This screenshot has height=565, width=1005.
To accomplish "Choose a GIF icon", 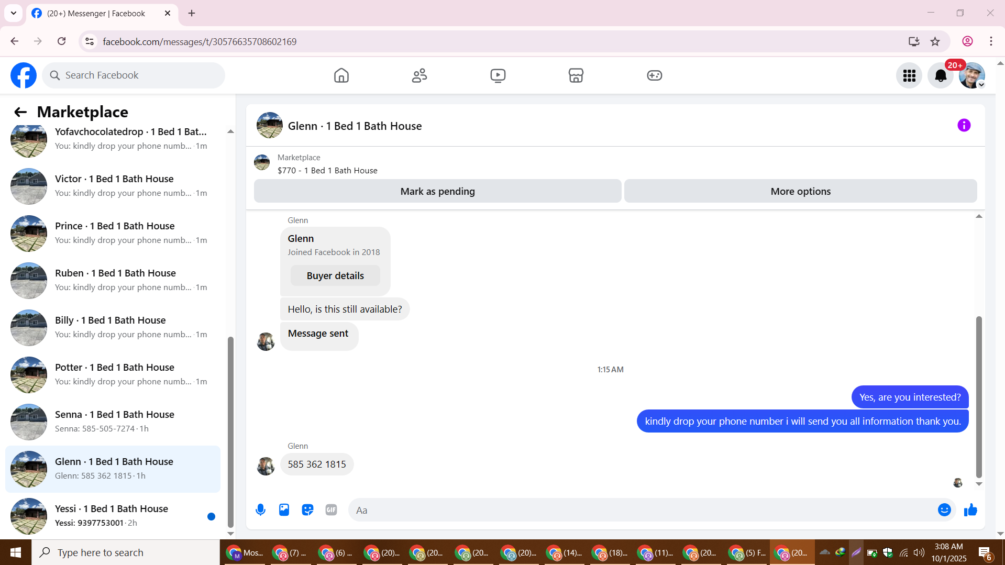I will pyautogui.click(x=331, y=509).
